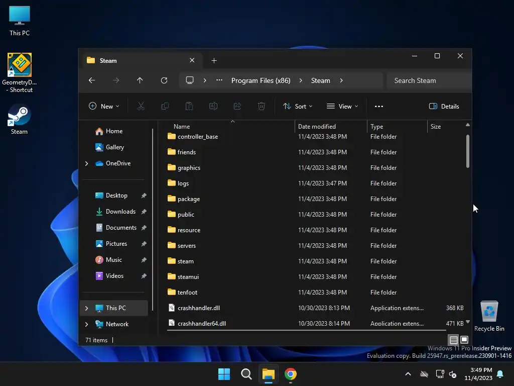Click in the Search Steam box
This screenshot has width=514, height=386.
click(x=429, y=80)
